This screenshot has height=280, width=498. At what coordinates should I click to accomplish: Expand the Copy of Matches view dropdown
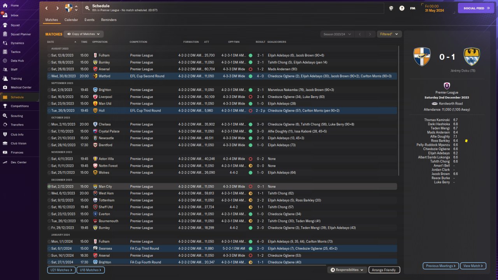pyautogui.click(x=84, y=34)
